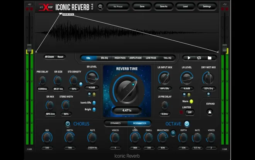Play the impulse preview
Screen dimensions: 255x160
(x=189, y=58)
